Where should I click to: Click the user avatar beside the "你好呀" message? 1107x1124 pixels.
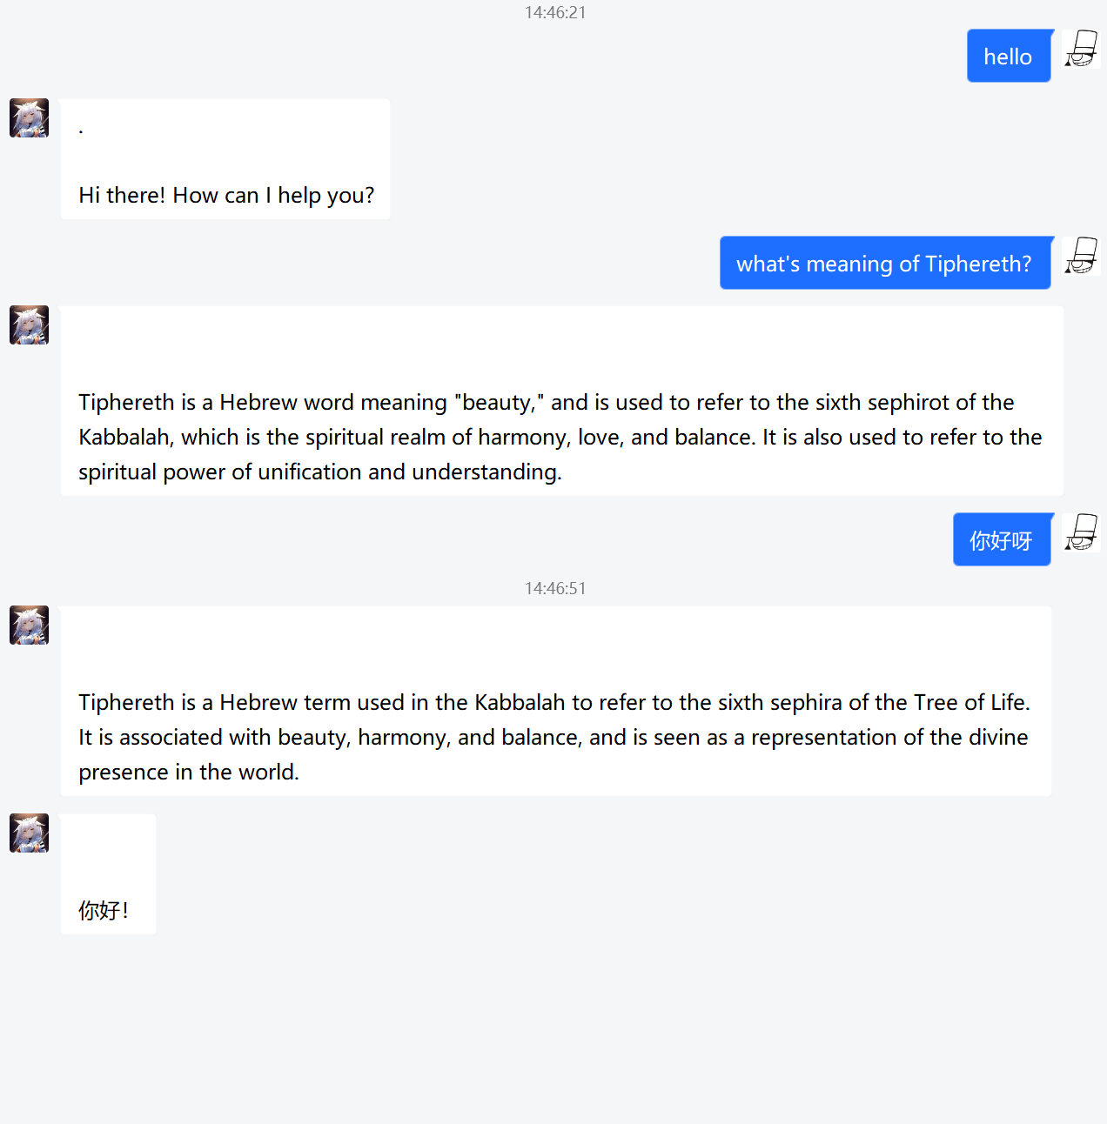click(x=1081, y=532)
